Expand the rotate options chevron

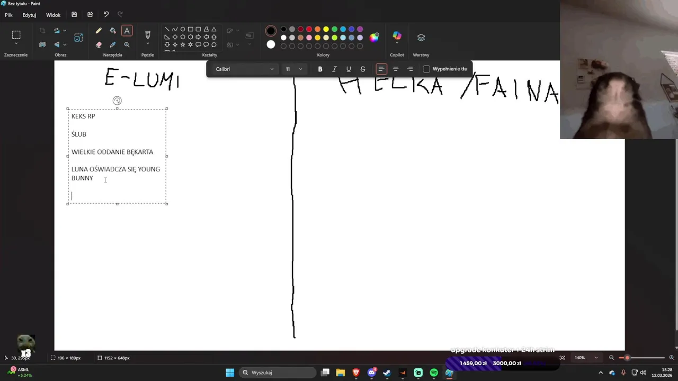point(65,31)
